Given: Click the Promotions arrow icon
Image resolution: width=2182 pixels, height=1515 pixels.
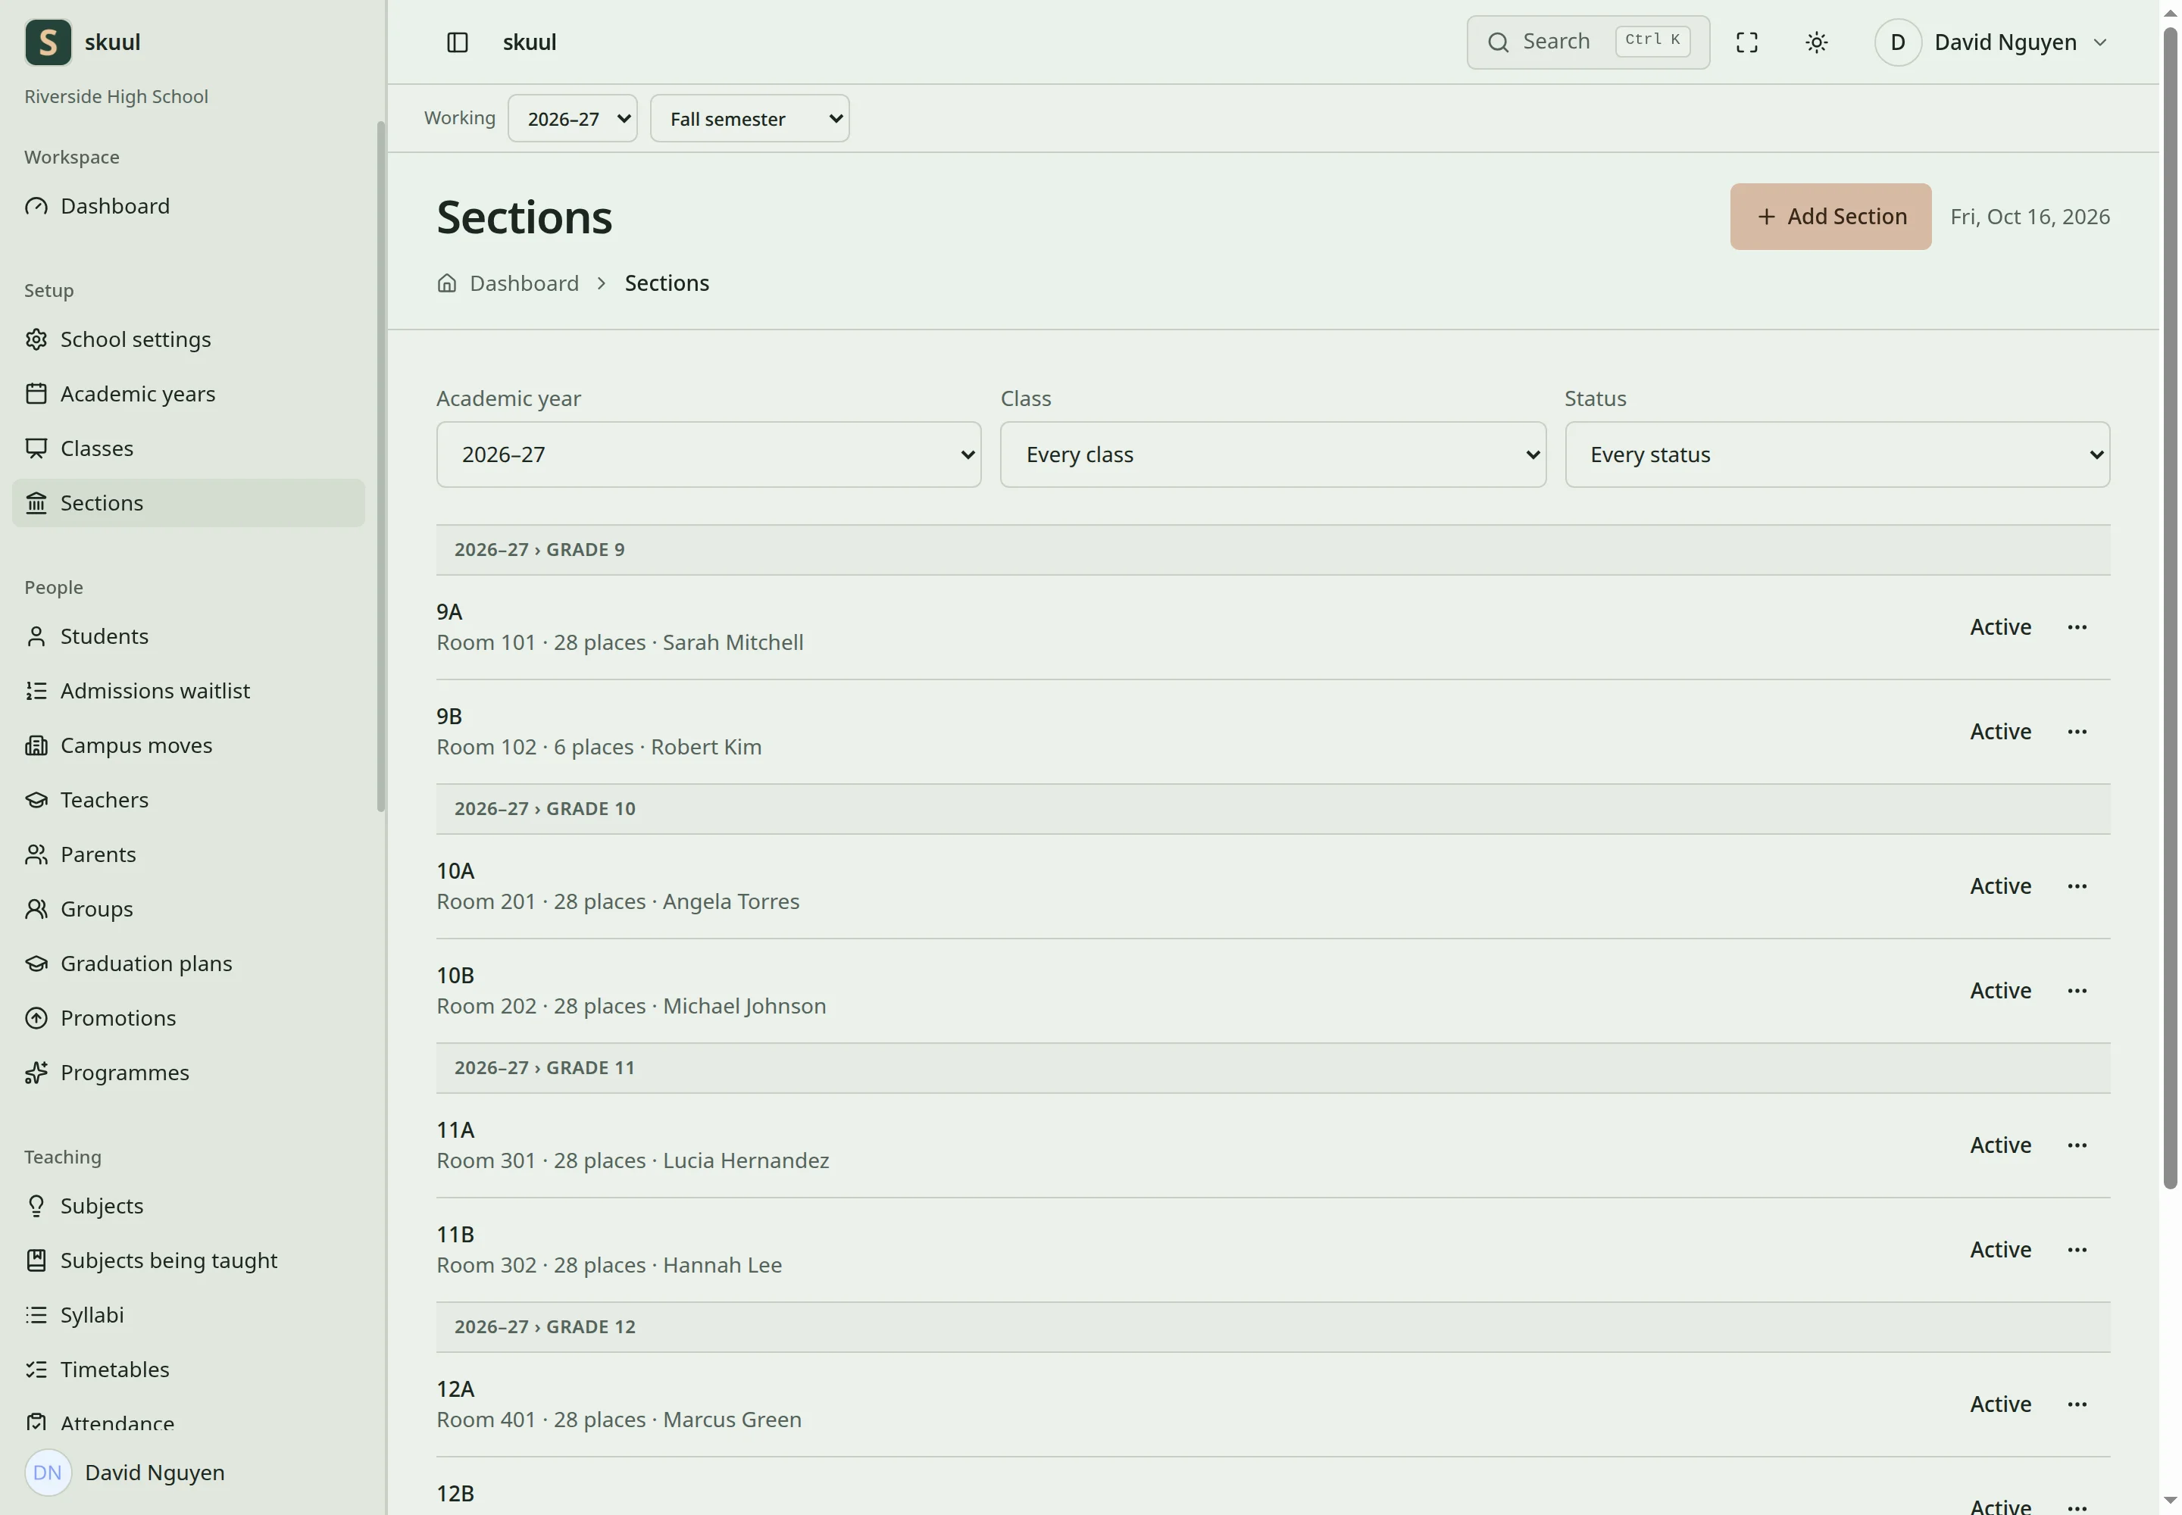Looking at the screenshot, I should click(36, 1017).
